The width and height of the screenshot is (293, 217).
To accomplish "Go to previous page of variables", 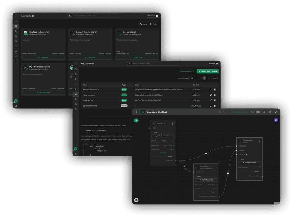I will (x=200, y=78).
